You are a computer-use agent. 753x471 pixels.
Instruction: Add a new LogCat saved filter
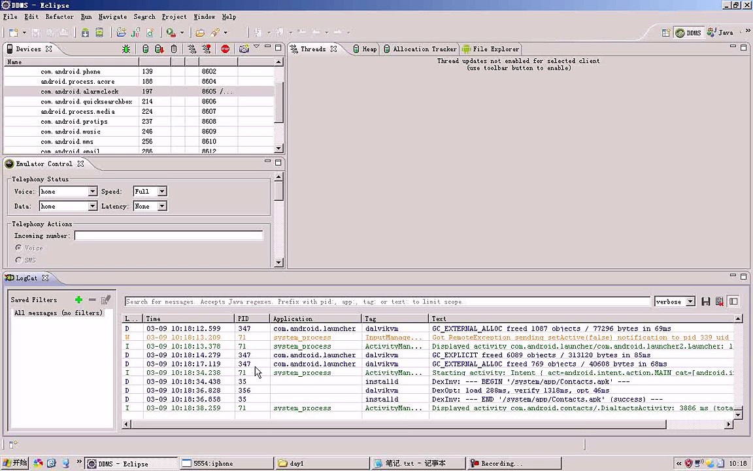click(x=78, y=300)
